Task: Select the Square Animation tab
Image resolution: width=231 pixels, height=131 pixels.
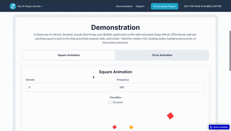Action: (69, 55)
